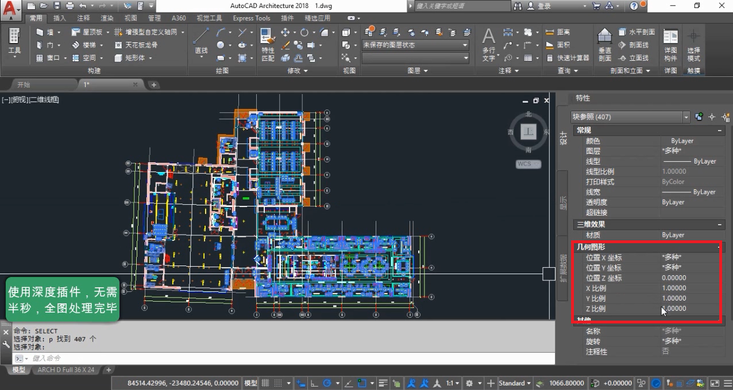Image resolution: width=733 pixels, height=390 pixels.
Task: Create a new drawing from quick access toolbar
Action: point(30,6)
